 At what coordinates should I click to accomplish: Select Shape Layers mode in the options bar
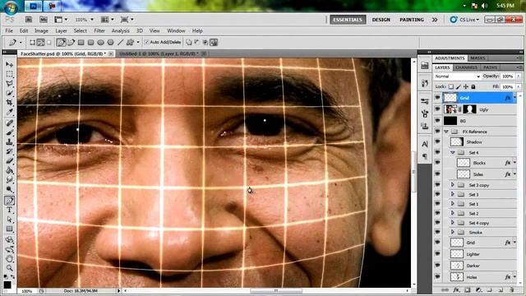[x=32, y=42]
